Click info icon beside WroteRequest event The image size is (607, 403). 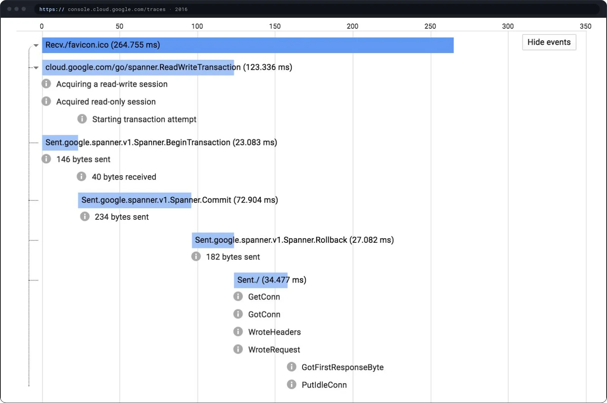click(x=238, y=349)
